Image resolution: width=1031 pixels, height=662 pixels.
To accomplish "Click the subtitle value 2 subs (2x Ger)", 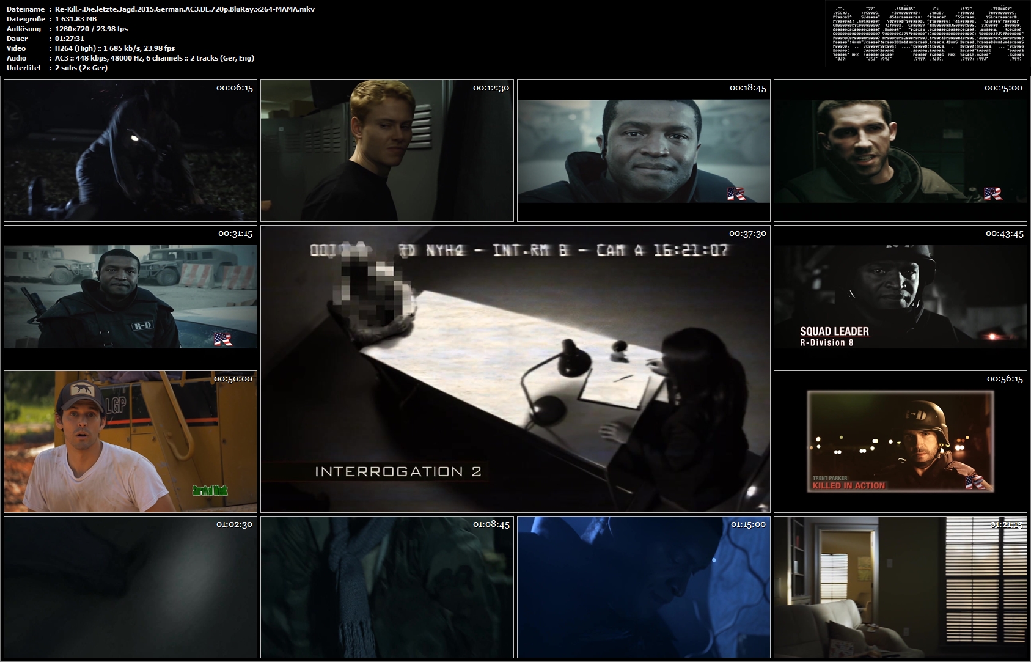I will pos(81,68).
